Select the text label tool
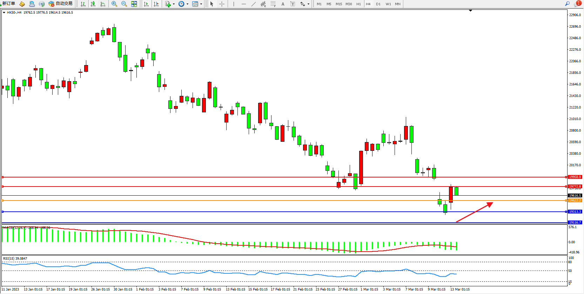 283,4
